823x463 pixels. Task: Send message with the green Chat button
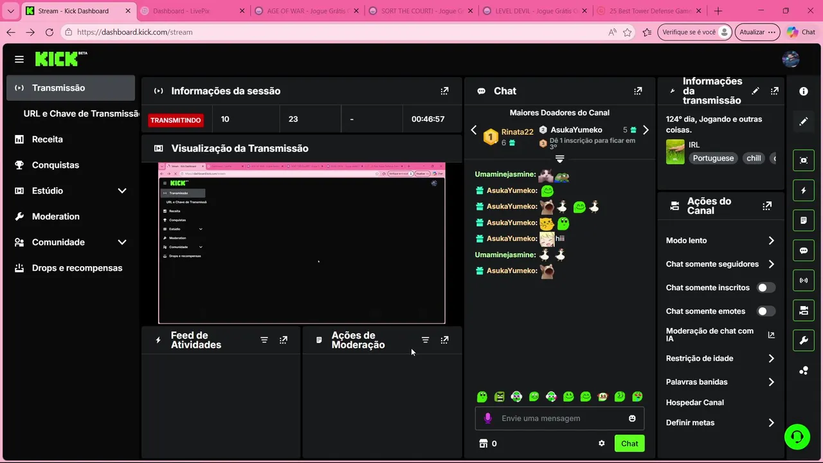[x=629, y=443]
